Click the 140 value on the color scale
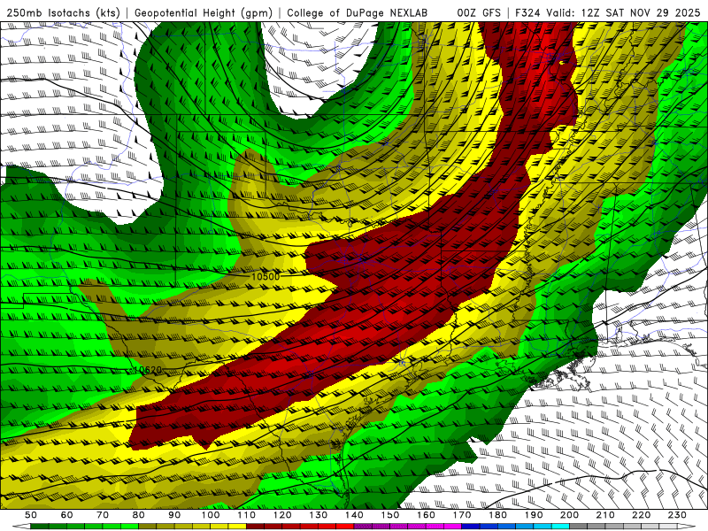708x531 pixels. point(354,515)
